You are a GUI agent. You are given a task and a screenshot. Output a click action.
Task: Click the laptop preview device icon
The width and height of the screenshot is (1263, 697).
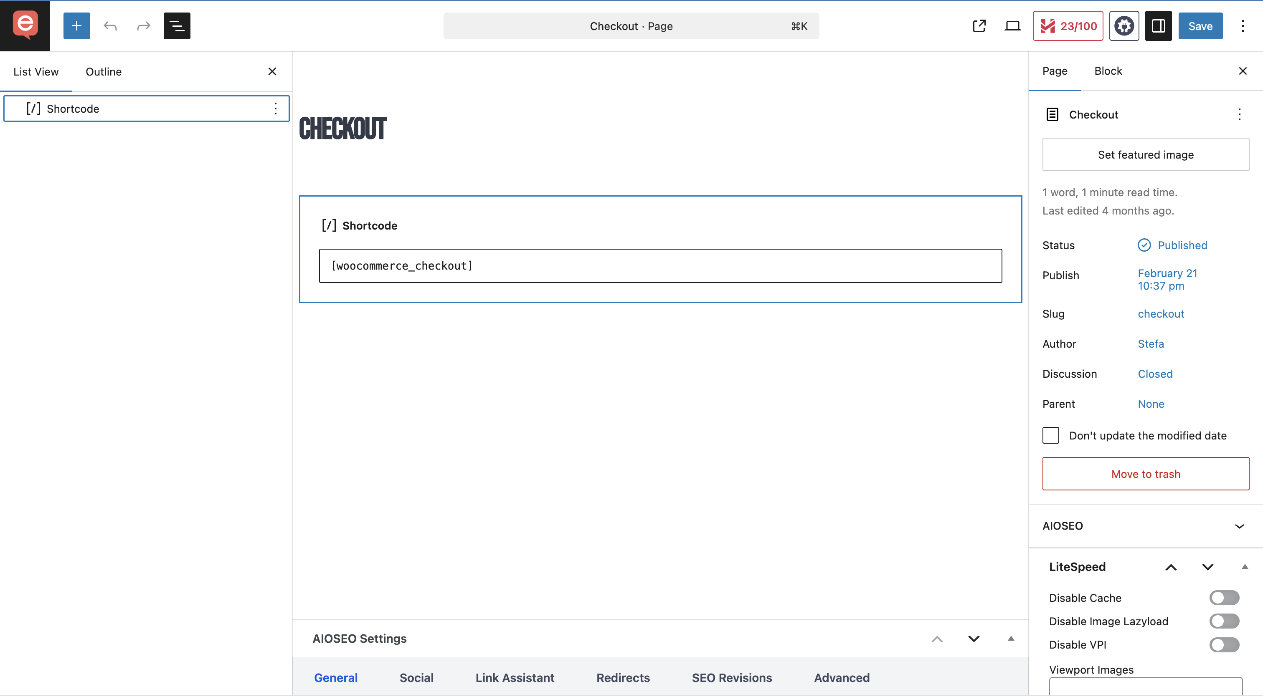[1012, 26]
